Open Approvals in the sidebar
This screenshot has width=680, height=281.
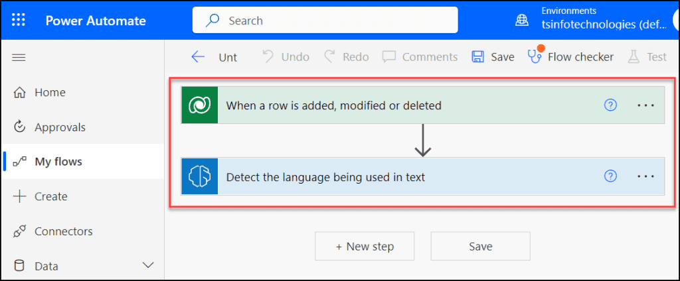point(82,127)
